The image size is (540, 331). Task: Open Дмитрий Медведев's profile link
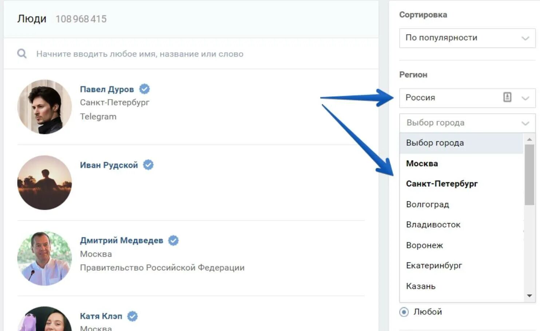pos(121,241)
